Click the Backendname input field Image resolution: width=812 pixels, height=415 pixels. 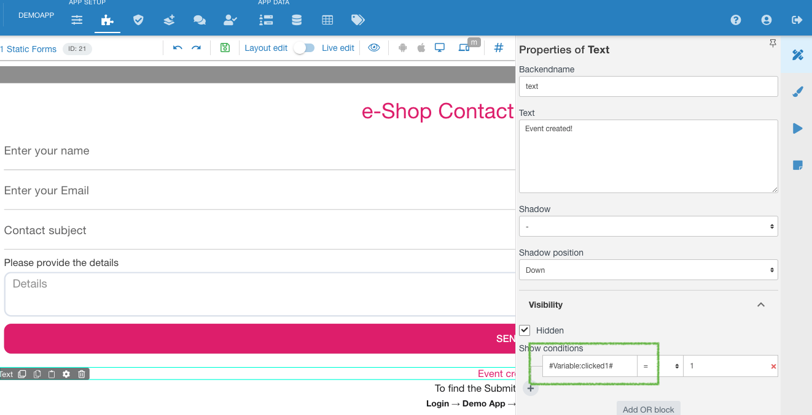(x=649, y=86)
